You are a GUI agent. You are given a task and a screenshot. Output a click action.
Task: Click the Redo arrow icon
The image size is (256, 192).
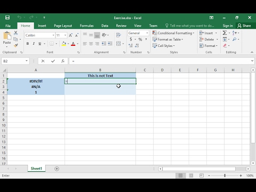31,18
